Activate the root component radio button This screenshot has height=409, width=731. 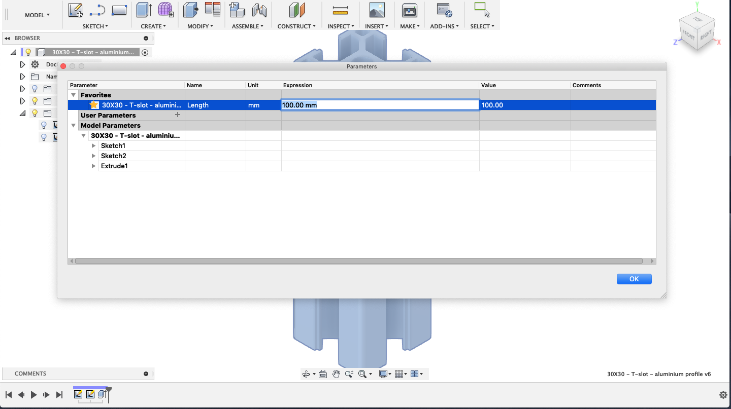pos(145,52)
